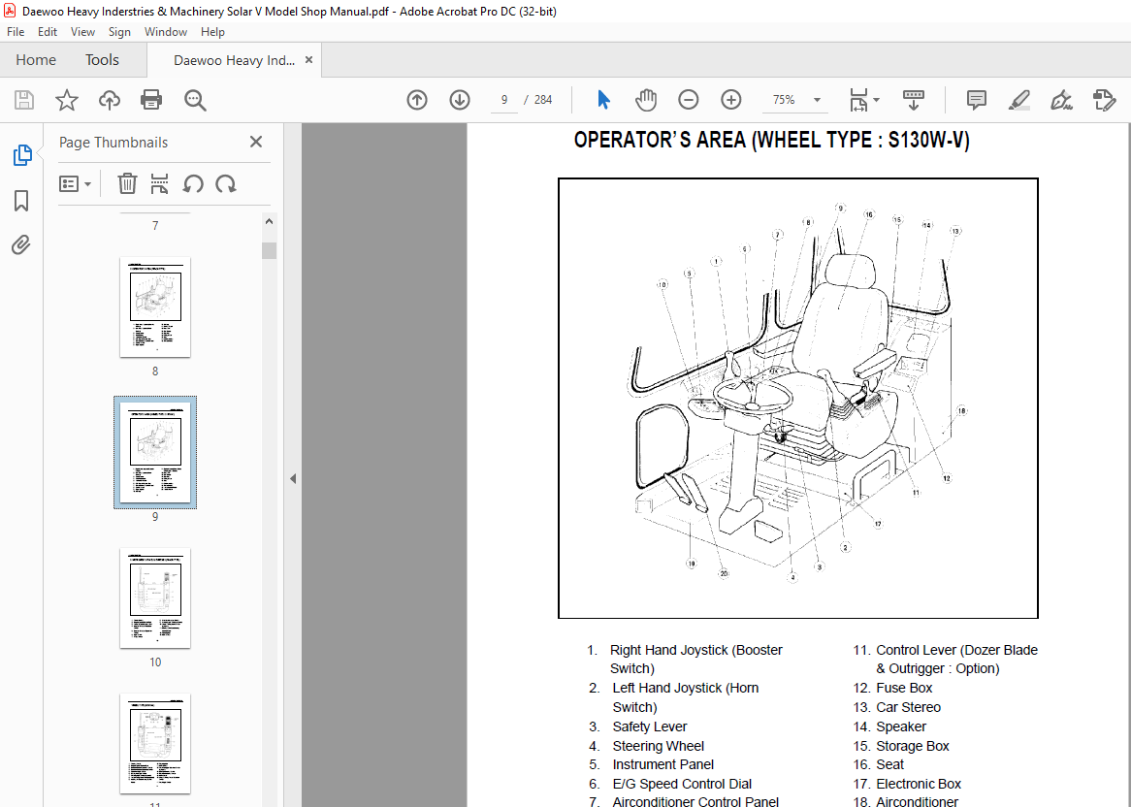
Task: Open Page Thumbnails panel icon in sidebar
Action: [21, 154]
